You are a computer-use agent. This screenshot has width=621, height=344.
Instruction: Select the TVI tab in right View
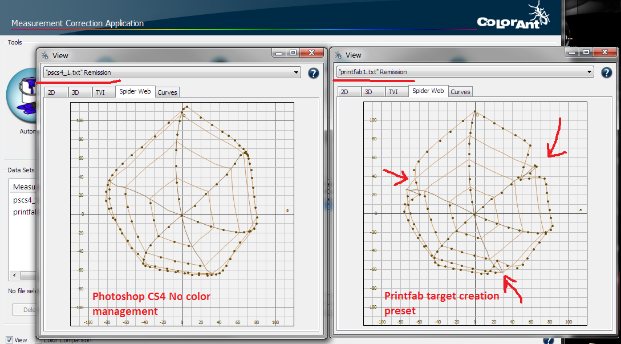point(393,91)
